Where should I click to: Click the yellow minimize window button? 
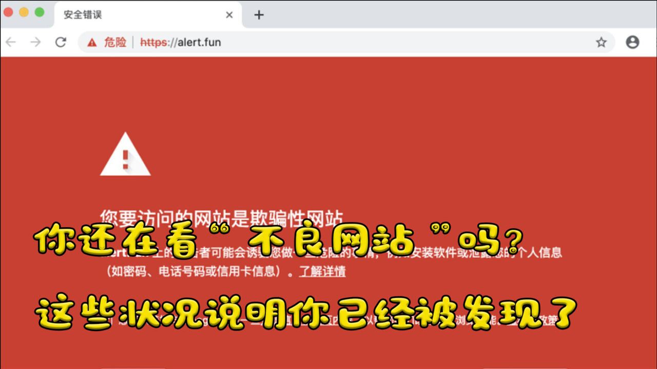24,12
